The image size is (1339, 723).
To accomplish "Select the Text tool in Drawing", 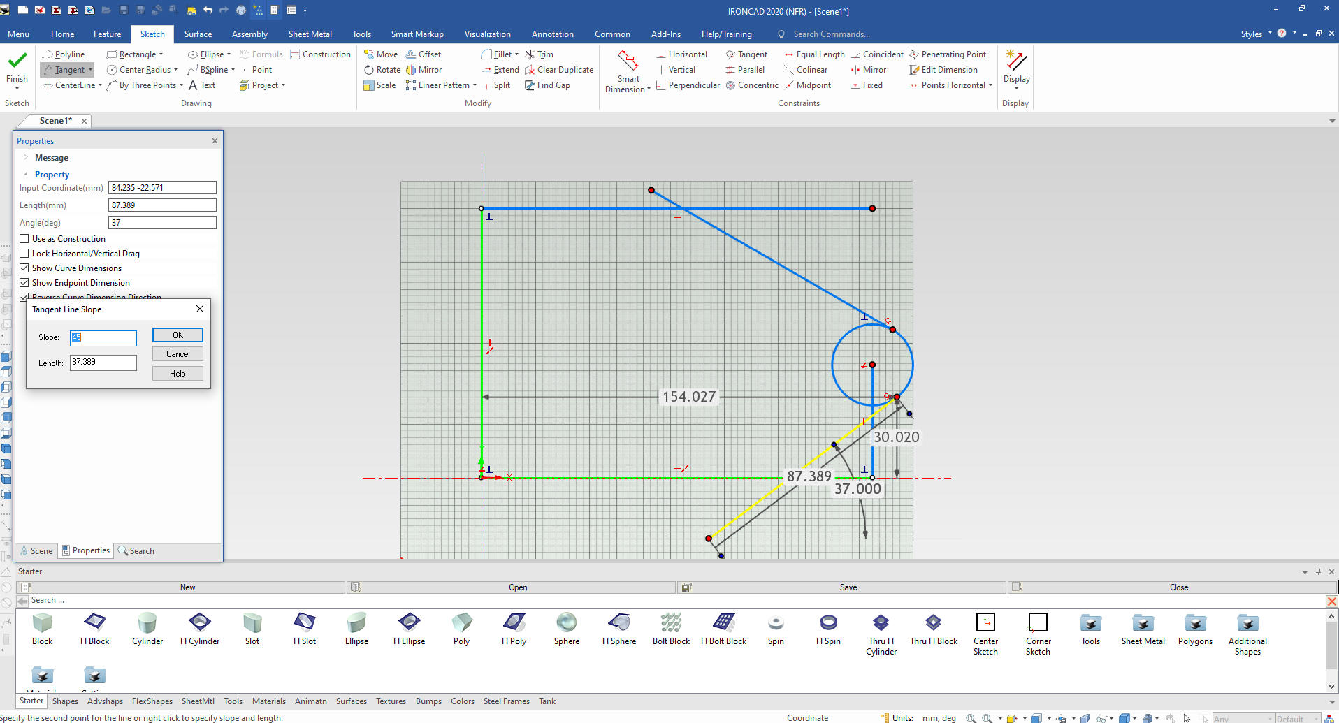I will point(202,85).
